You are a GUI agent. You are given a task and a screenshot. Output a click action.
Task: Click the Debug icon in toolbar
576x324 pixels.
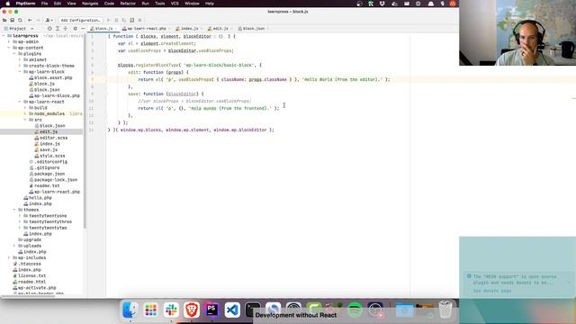(116, 20)
